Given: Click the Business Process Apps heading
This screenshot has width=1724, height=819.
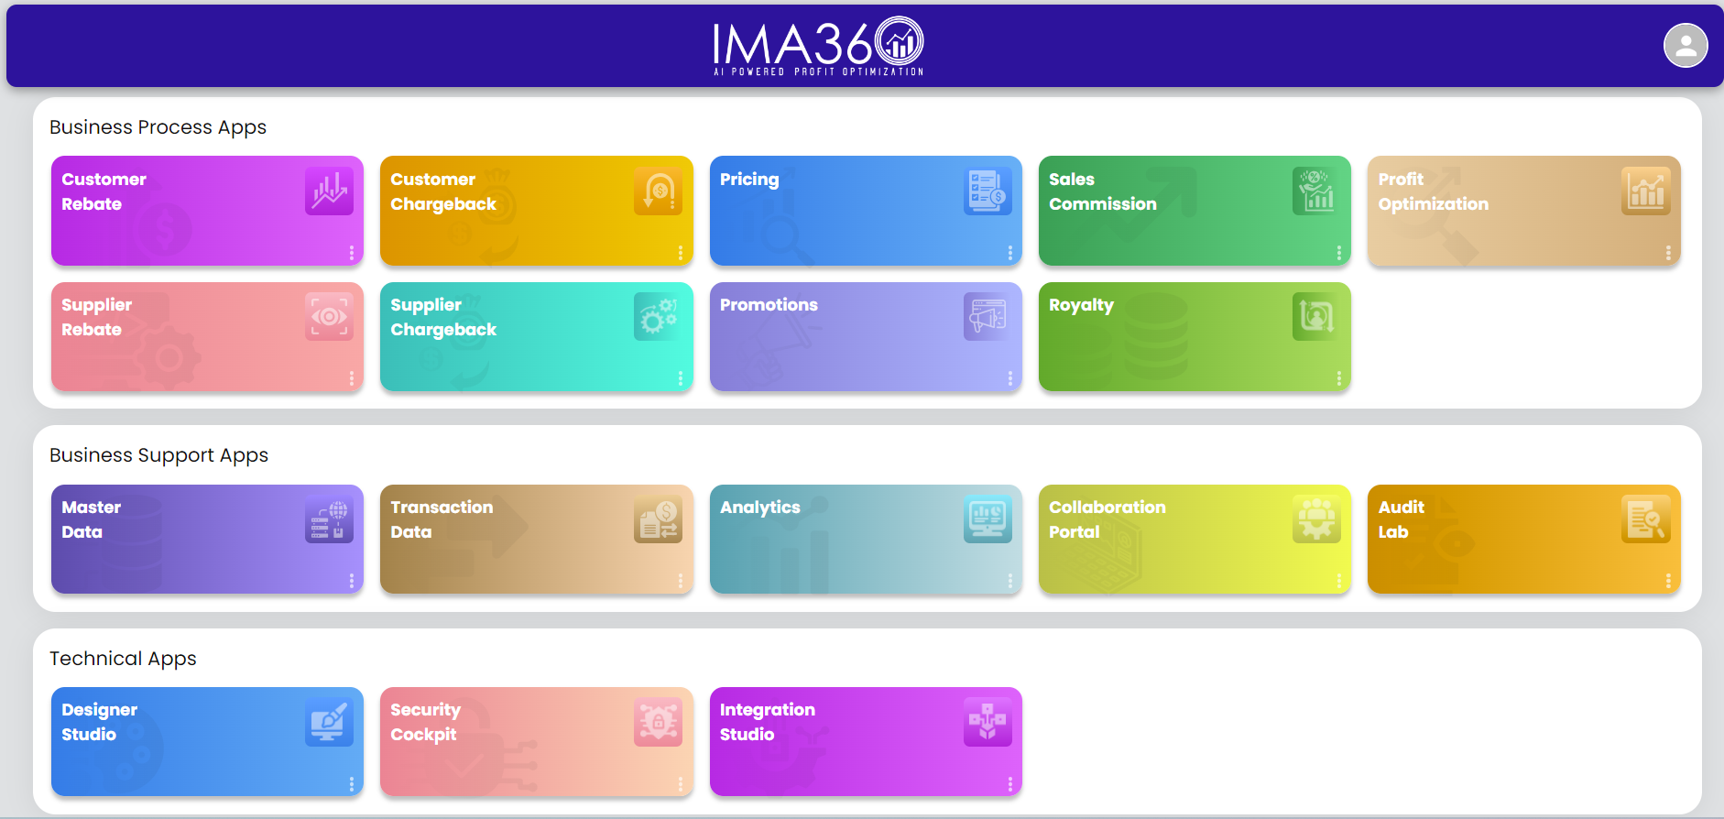Looking at the screenshot, I should (158, 127).
